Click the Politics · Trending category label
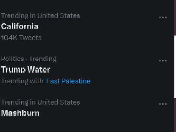The width and height of the screenshot is (176, 132). (29, 59)
